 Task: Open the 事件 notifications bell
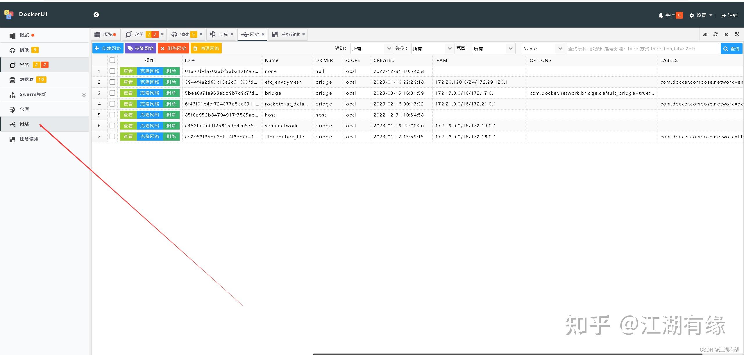[661, 15]
